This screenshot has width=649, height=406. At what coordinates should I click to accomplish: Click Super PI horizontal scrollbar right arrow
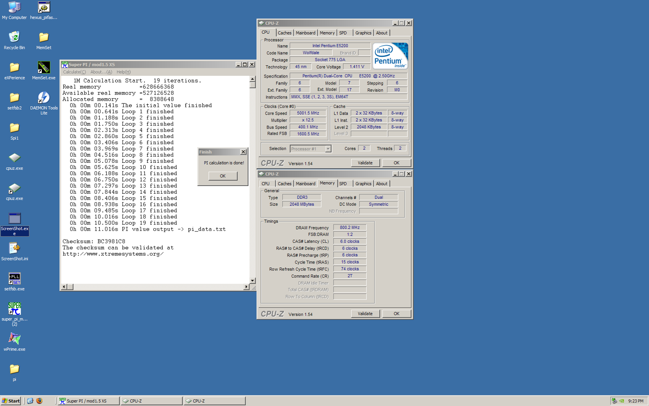click(x=246, y=287)
